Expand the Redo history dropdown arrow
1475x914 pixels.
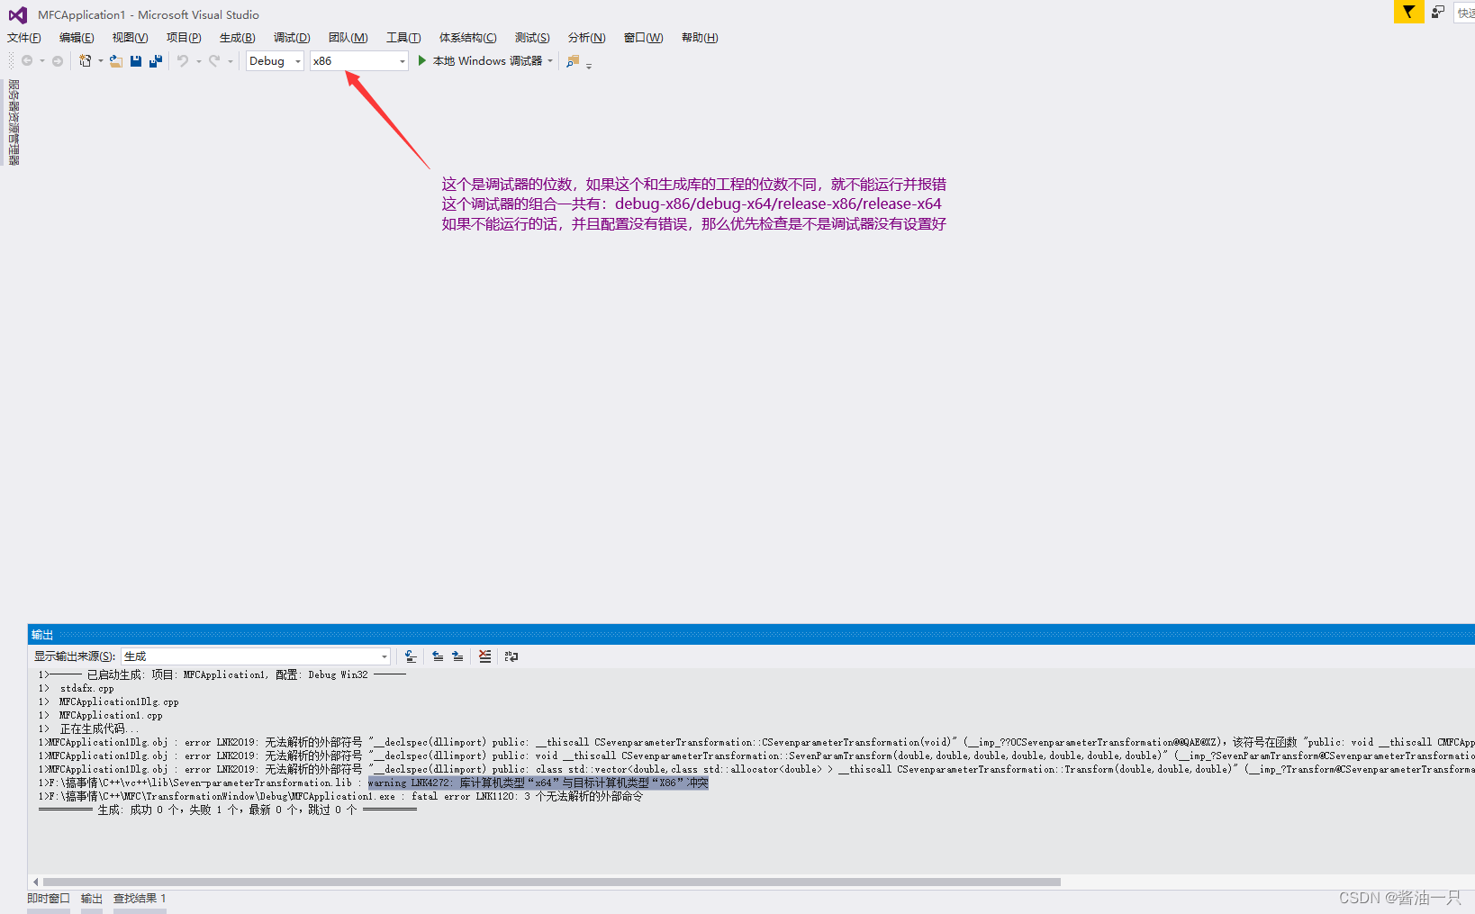[231, 61]
